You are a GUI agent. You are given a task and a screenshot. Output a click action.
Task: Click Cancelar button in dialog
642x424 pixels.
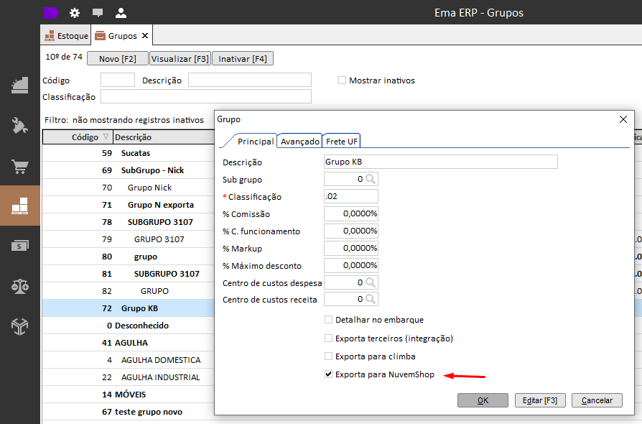pyautogui.click(x=597, y=400)
